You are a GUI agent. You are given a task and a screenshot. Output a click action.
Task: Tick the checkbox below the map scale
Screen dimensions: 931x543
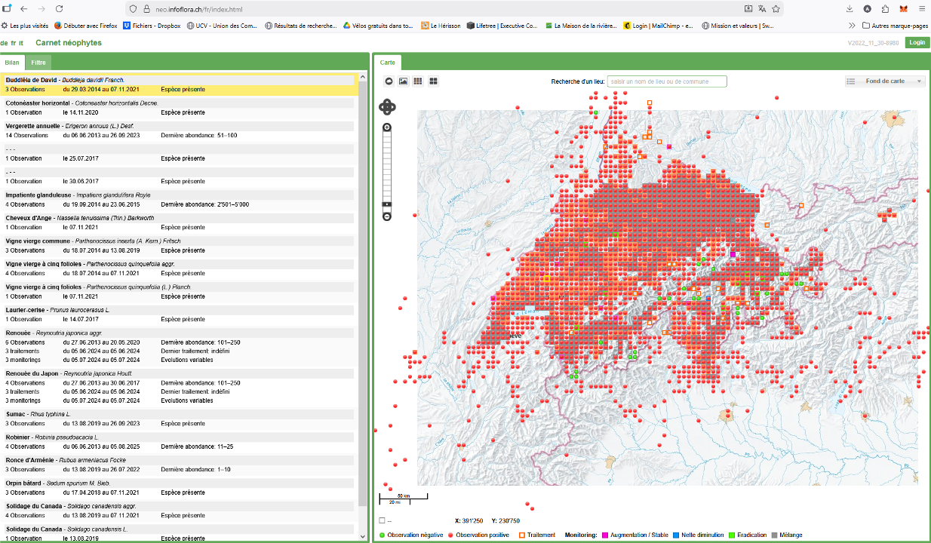tap(383, 520)
